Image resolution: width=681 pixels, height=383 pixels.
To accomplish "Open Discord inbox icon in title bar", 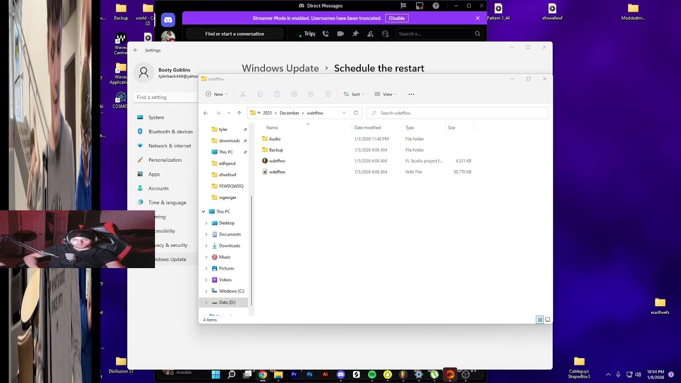I will point(420,6).
